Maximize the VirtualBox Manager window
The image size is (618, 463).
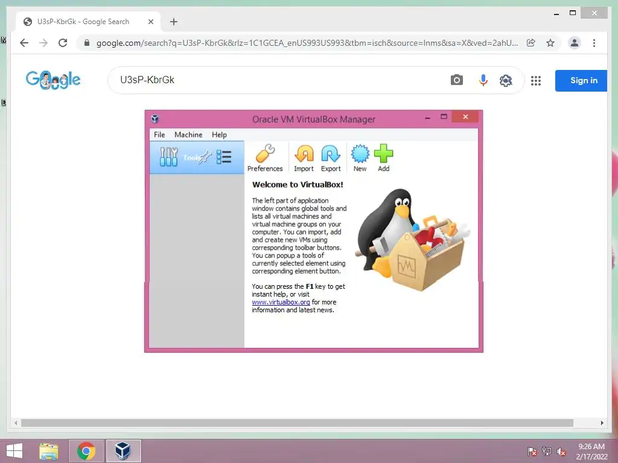pyautogui.click(x=444, y=117)
